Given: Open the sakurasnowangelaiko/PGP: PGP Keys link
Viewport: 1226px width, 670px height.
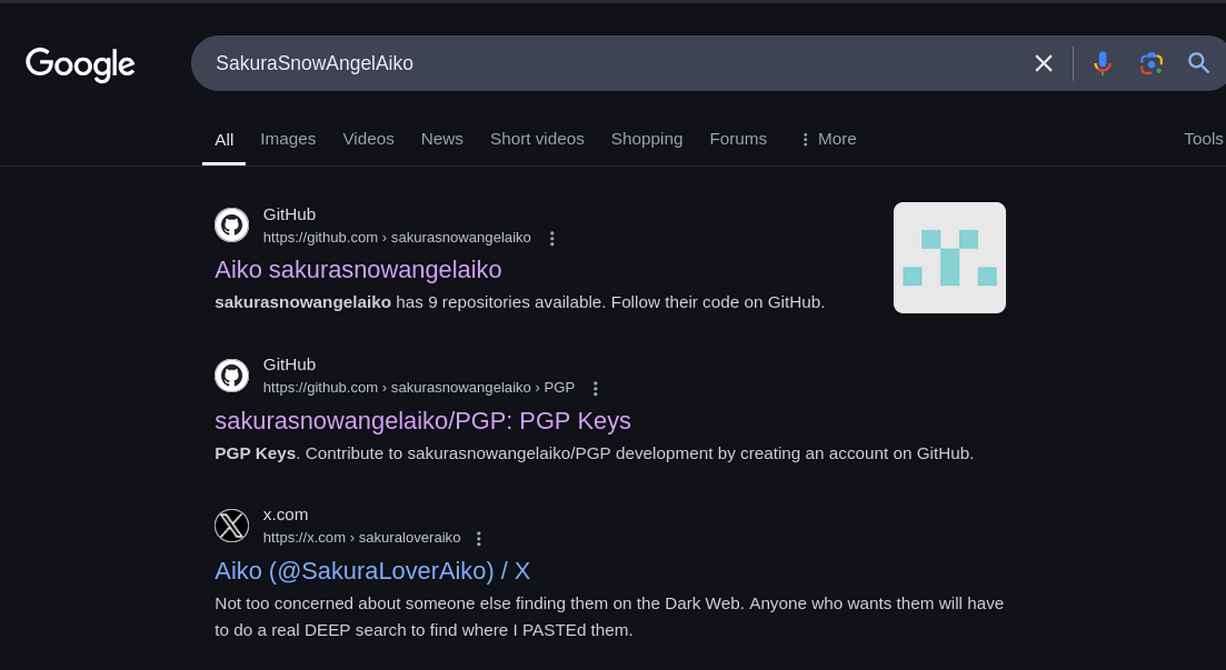Looking at the screenshot, I should 423,421.
